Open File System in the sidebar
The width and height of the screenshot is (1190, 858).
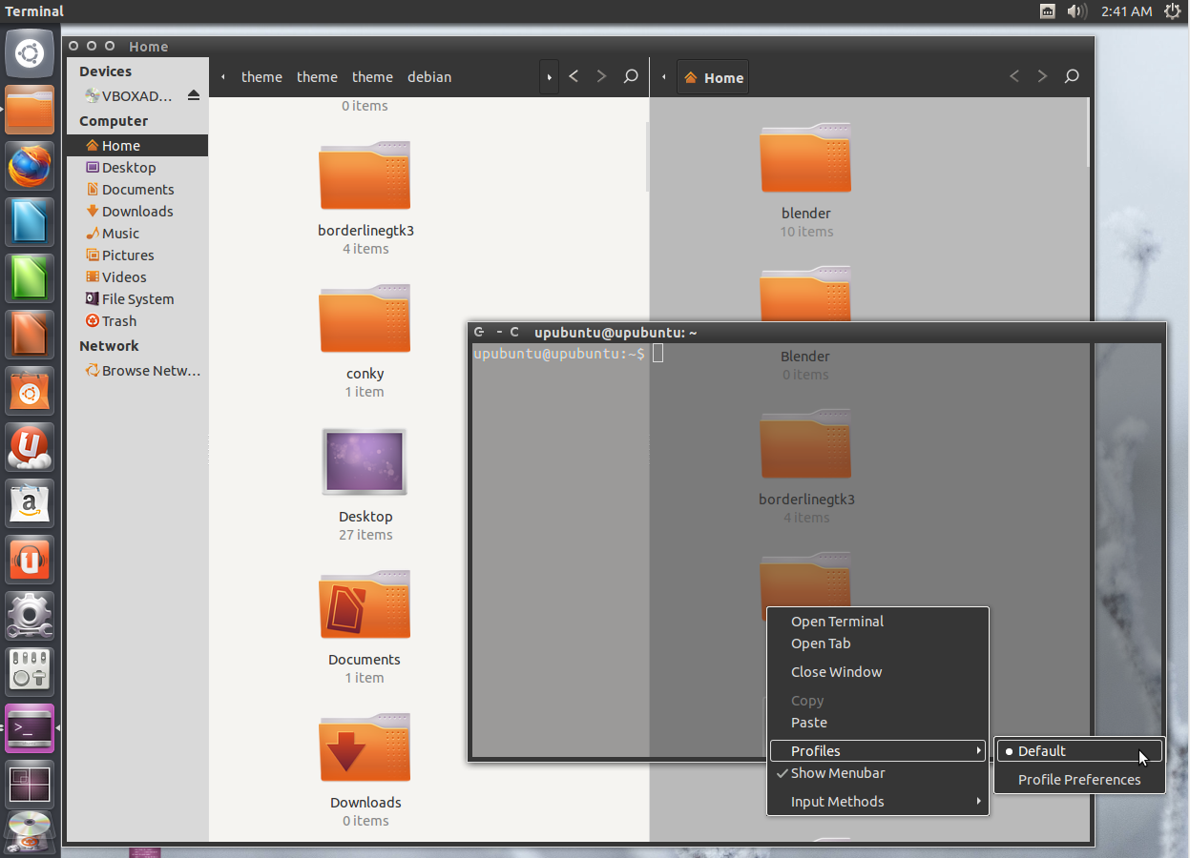click(137, 299)
